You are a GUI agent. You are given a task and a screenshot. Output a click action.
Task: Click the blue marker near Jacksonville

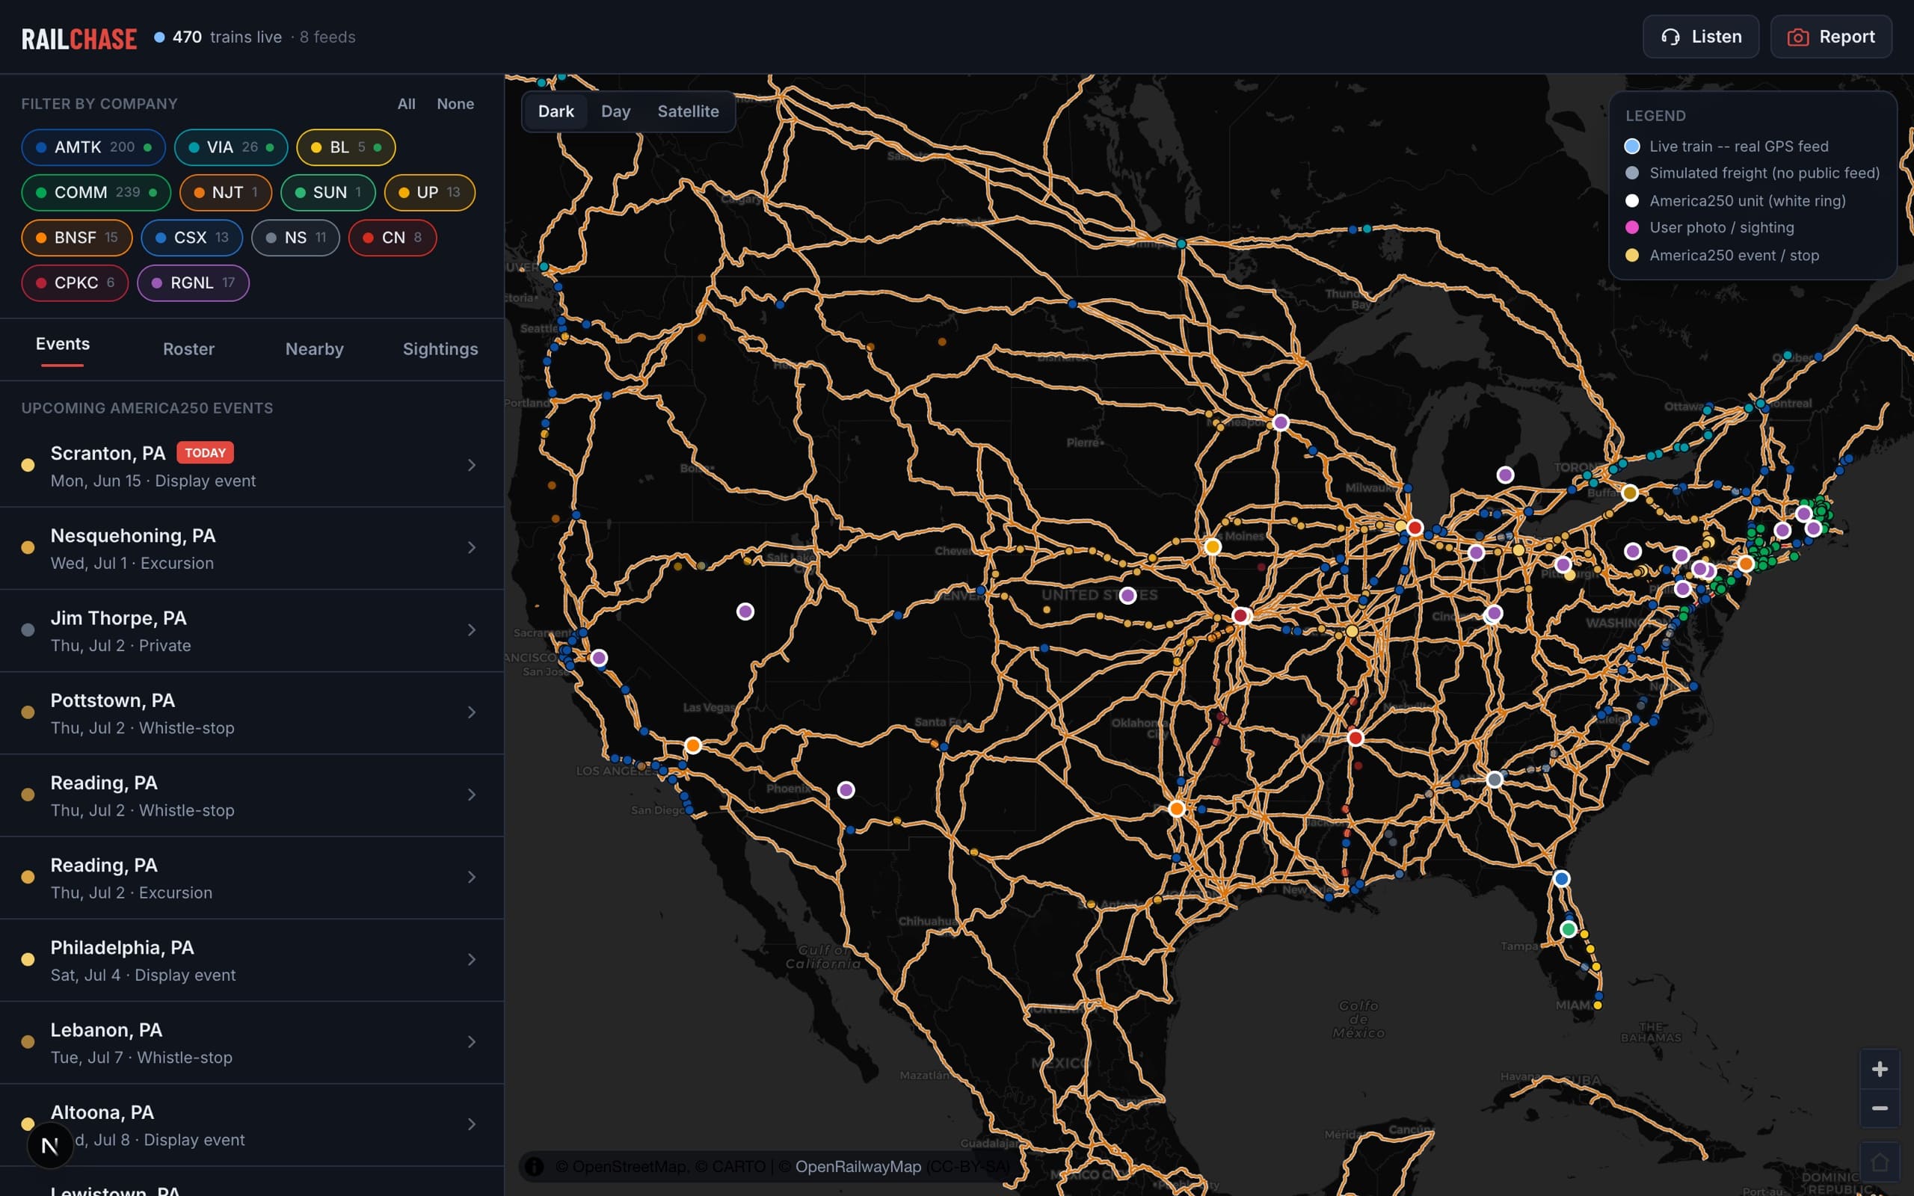point(1561,878)
